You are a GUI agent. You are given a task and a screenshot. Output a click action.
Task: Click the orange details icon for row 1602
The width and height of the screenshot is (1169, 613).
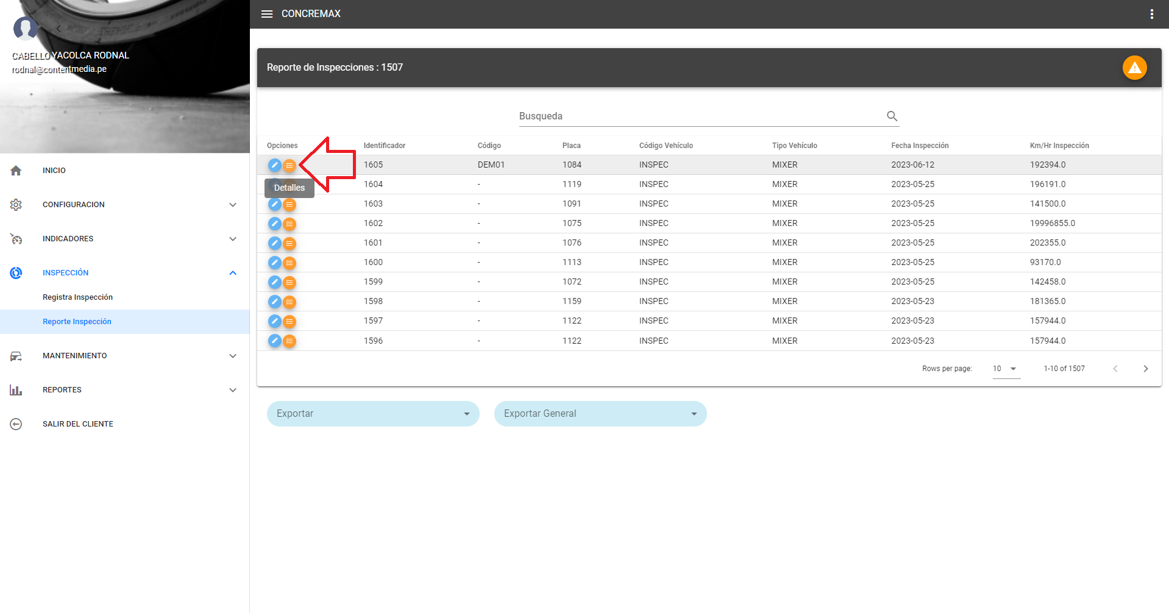coord(290,224)
